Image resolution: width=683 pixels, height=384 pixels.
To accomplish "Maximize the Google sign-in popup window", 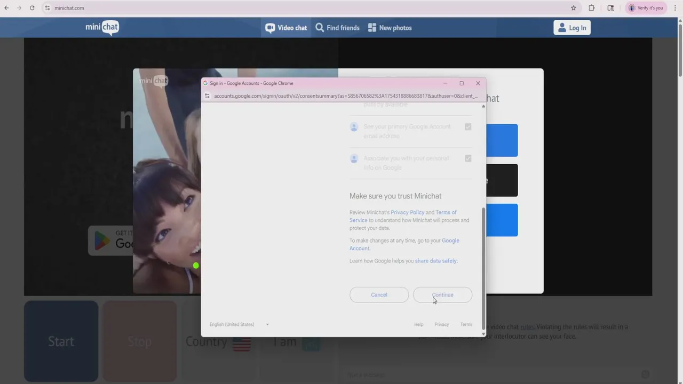I will tap(462, 83).
